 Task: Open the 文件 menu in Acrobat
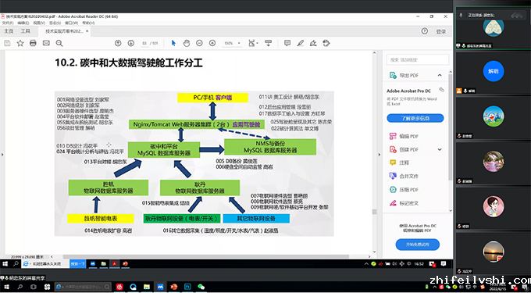(8, 23)
